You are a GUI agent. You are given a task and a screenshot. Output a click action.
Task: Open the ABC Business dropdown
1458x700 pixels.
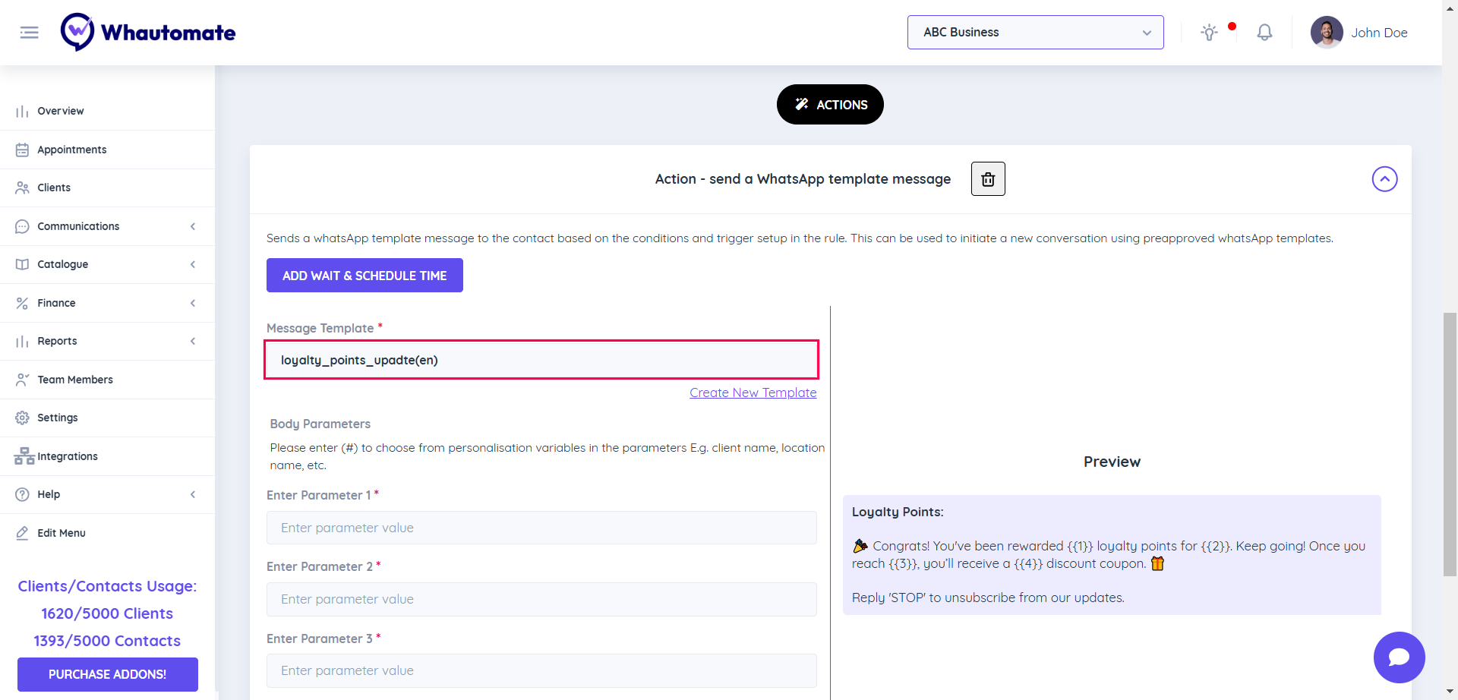coord(1035,33)
